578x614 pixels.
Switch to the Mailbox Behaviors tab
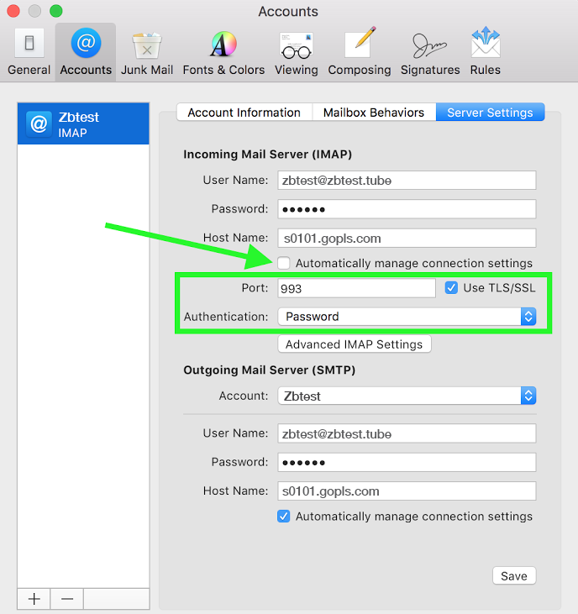[374, 113]
